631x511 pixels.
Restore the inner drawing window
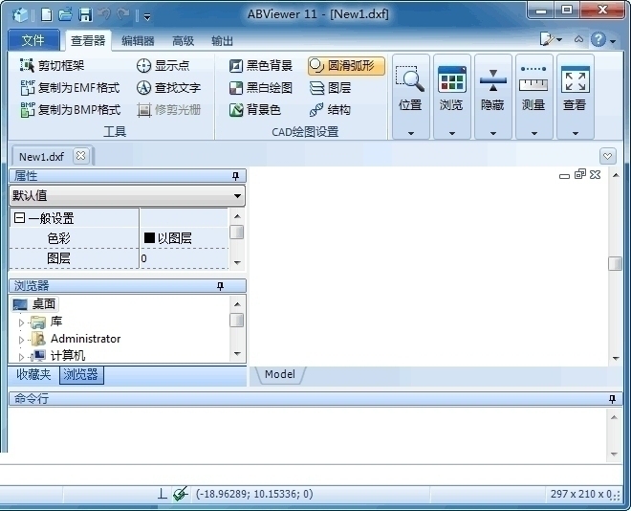pos(580,174)
